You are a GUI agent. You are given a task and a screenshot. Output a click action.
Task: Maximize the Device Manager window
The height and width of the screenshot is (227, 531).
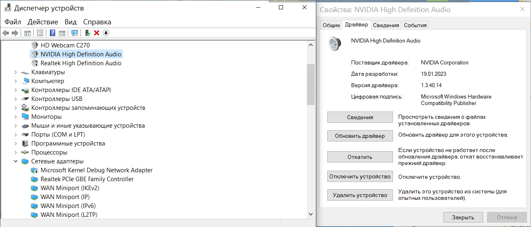(281, 8)
